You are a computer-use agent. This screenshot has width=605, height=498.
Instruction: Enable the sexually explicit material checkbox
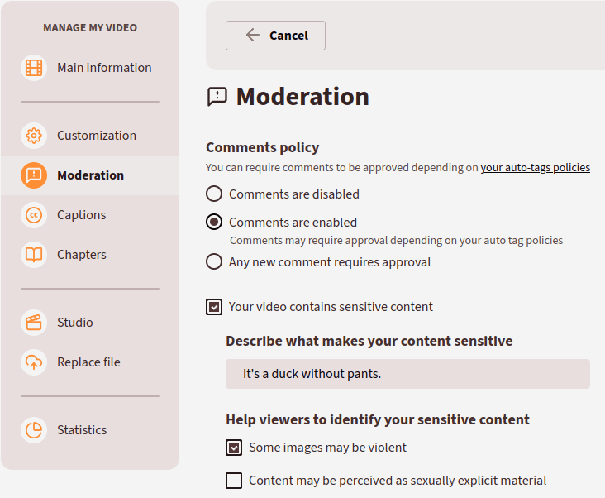pos(234,481)
